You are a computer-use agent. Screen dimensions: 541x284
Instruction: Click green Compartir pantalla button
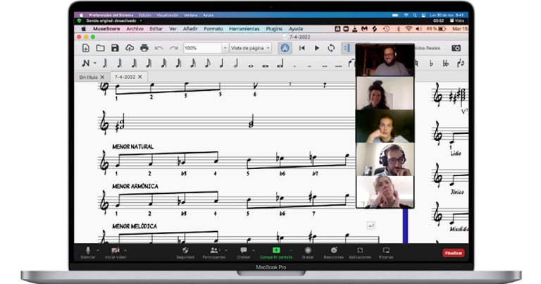tap(276, 253)
